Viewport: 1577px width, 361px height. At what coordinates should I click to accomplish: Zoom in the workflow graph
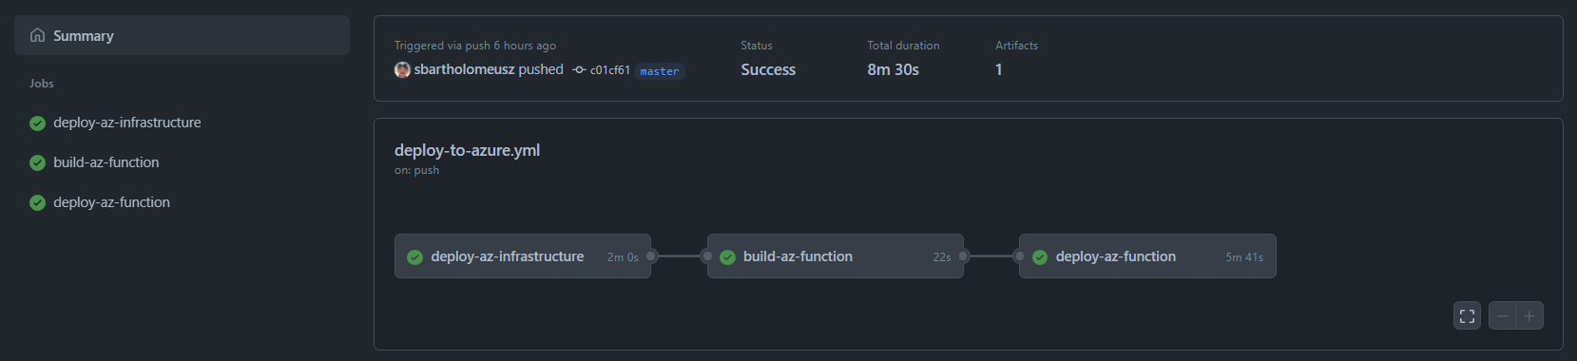(x=1529, y=315)
